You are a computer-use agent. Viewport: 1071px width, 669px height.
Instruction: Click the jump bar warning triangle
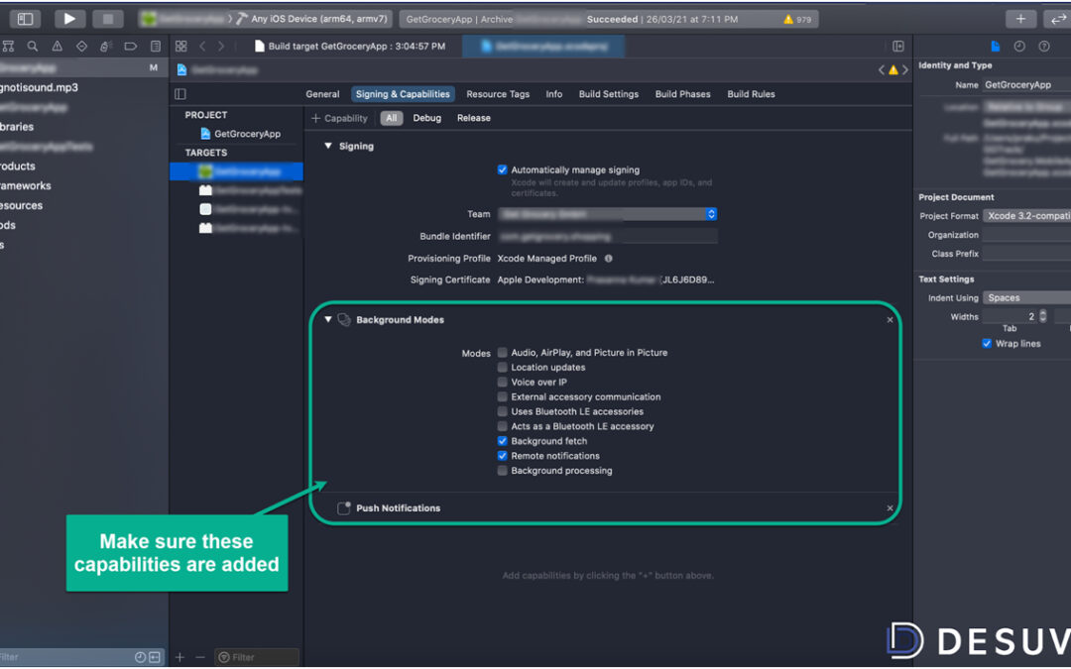click(892, 69)
